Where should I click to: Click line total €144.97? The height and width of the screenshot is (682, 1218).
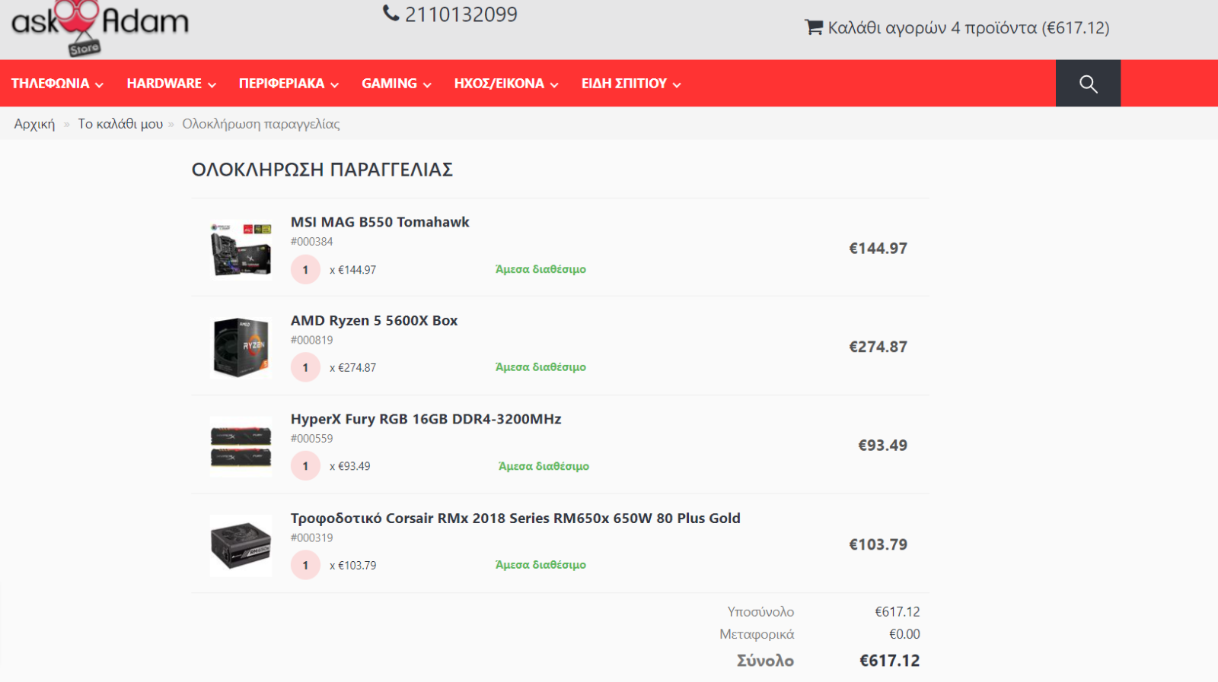878,249
